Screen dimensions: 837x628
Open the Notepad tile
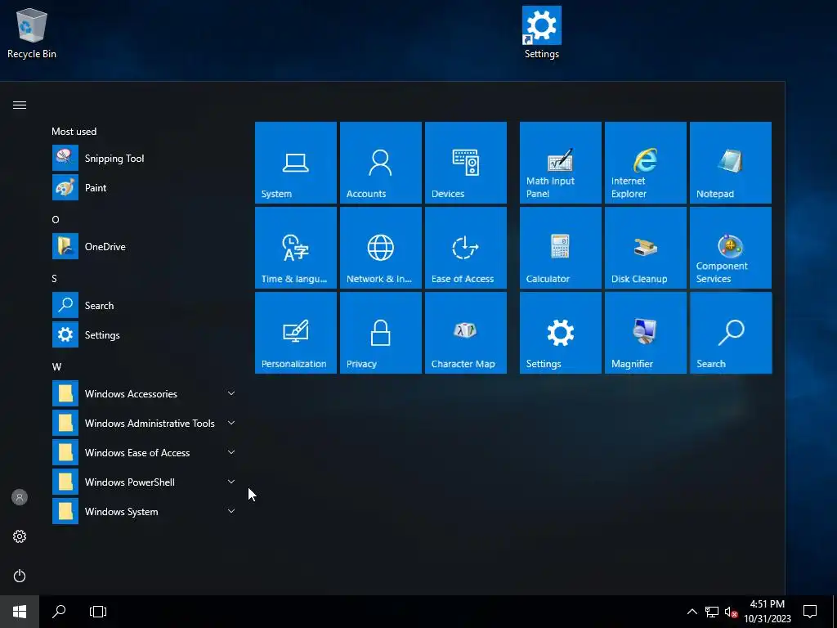730,163
